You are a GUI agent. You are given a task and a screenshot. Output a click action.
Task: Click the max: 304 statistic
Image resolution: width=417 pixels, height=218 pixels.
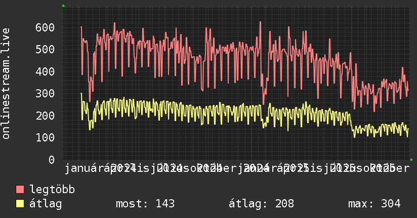pyautogui.click(x=374, y=204)
